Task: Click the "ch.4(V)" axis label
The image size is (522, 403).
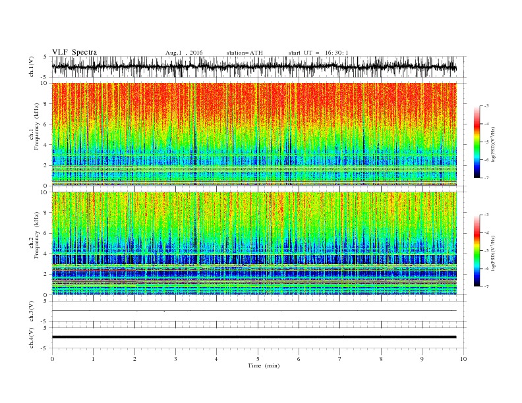Action: 32,338
